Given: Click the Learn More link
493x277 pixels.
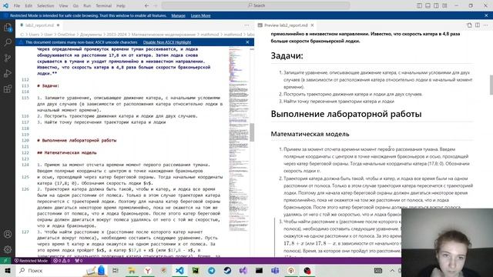Looking at the screenshot, I should pyautogui.click(x=200, y=15).
